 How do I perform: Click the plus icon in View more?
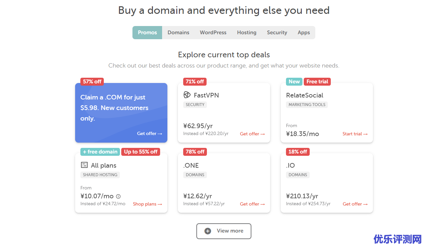pos(208,231)
